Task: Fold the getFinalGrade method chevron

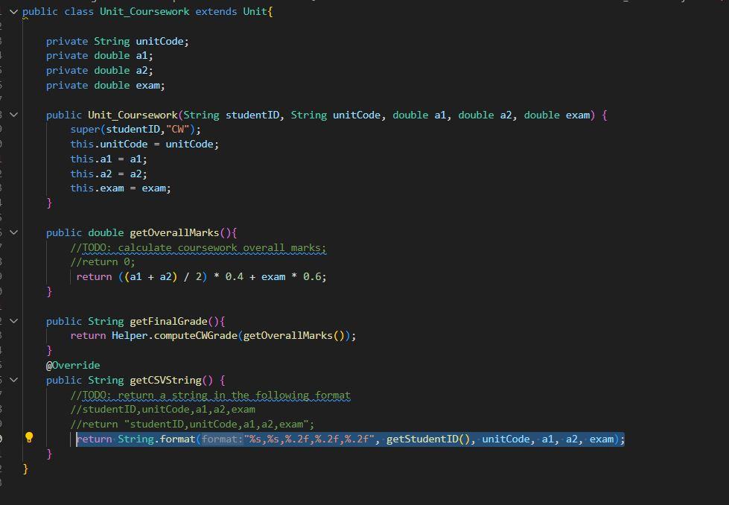Action: coord(14,321)
